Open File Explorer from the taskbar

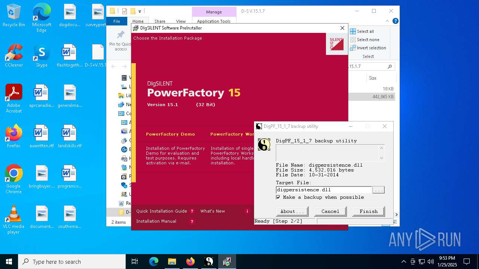[x=172, y=262]
